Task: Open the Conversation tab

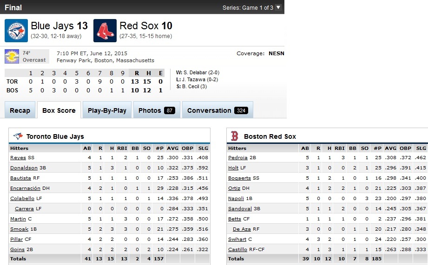Action: point(209,110)
